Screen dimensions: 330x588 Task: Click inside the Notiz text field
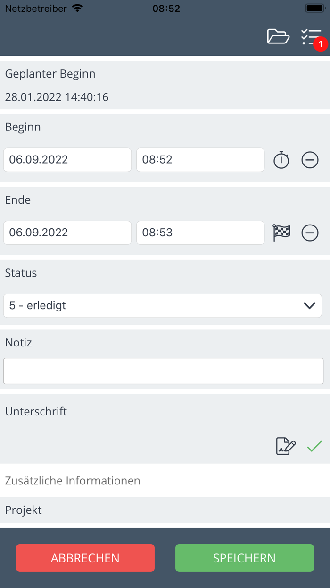[163, 371]
